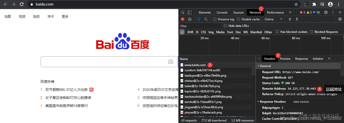Open the Sources tab
Image resolution: width=344 pixels, height=123 pixels.
tap(238, 12)
